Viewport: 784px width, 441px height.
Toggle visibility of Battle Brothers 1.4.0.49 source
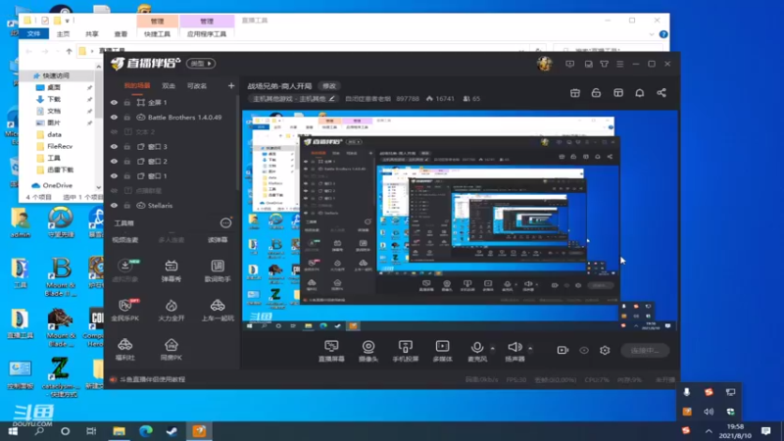114,117
